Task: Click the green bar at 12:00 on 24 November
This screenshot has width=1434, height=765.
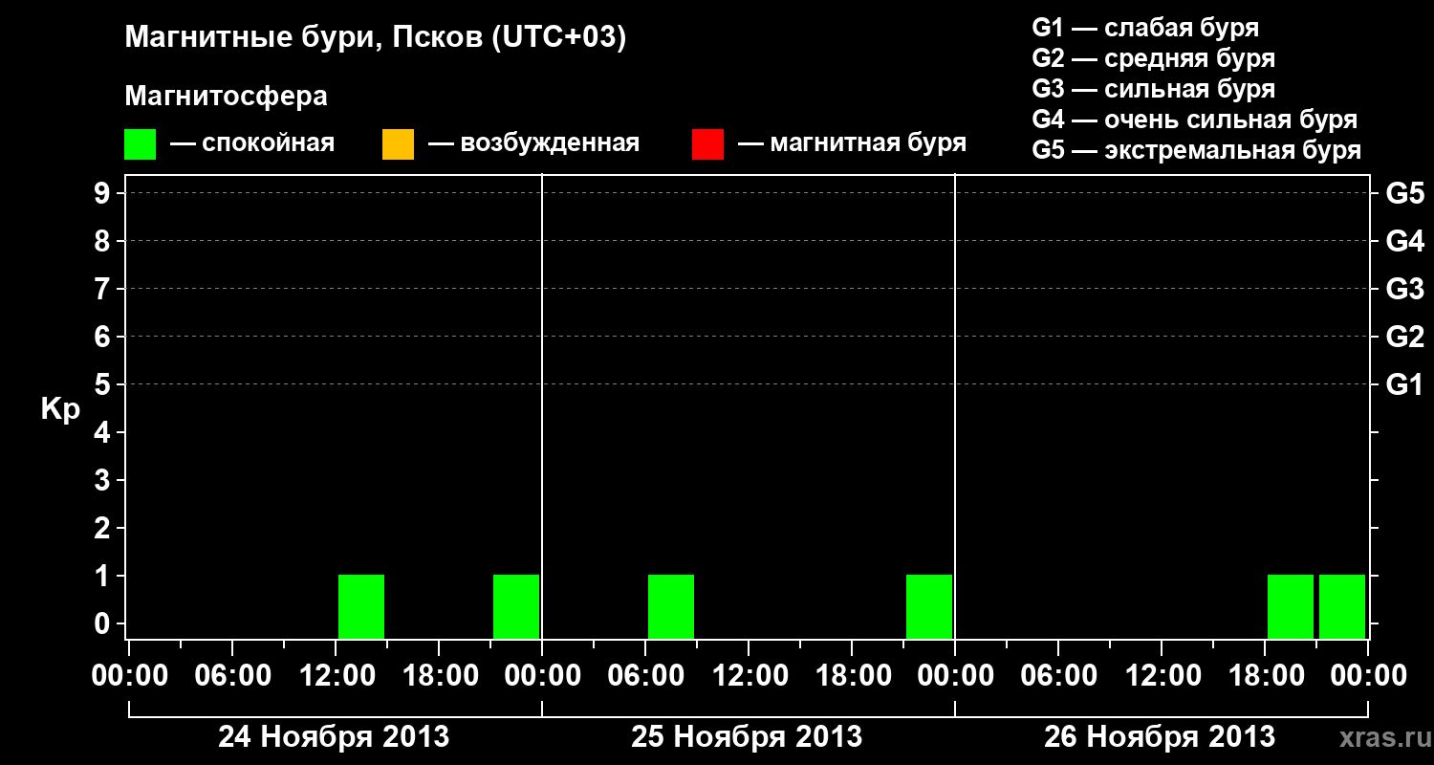Action: pos(361,606)
